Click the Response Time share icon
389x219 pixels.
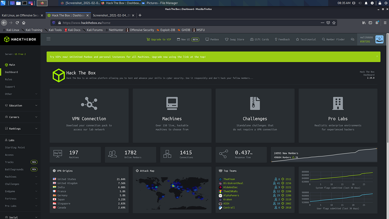tap(223, 154)
